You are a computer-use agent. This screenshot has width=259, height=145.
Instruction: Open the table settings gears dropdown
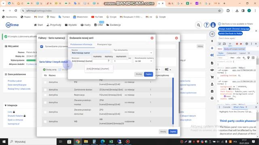[x=168, y=70]
